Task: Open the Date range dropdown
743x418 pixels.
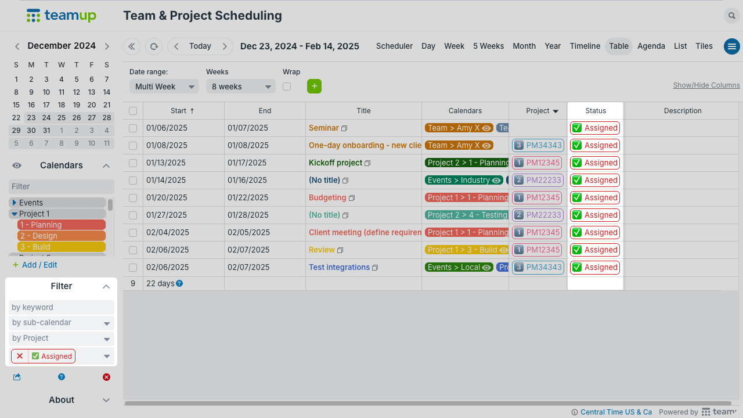Action: tap(164, 87)
